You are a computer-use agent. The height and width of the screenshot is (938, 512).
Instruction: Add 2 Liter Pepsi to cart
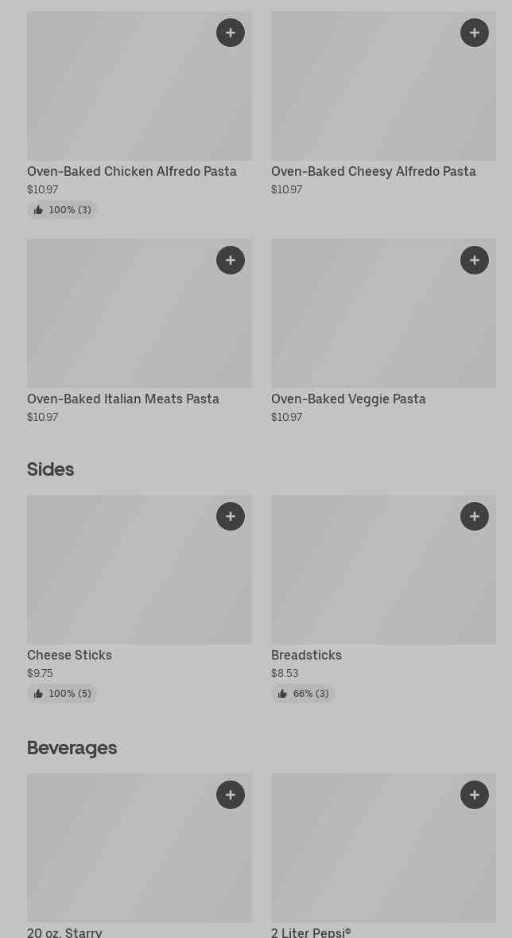click(475, 795)
